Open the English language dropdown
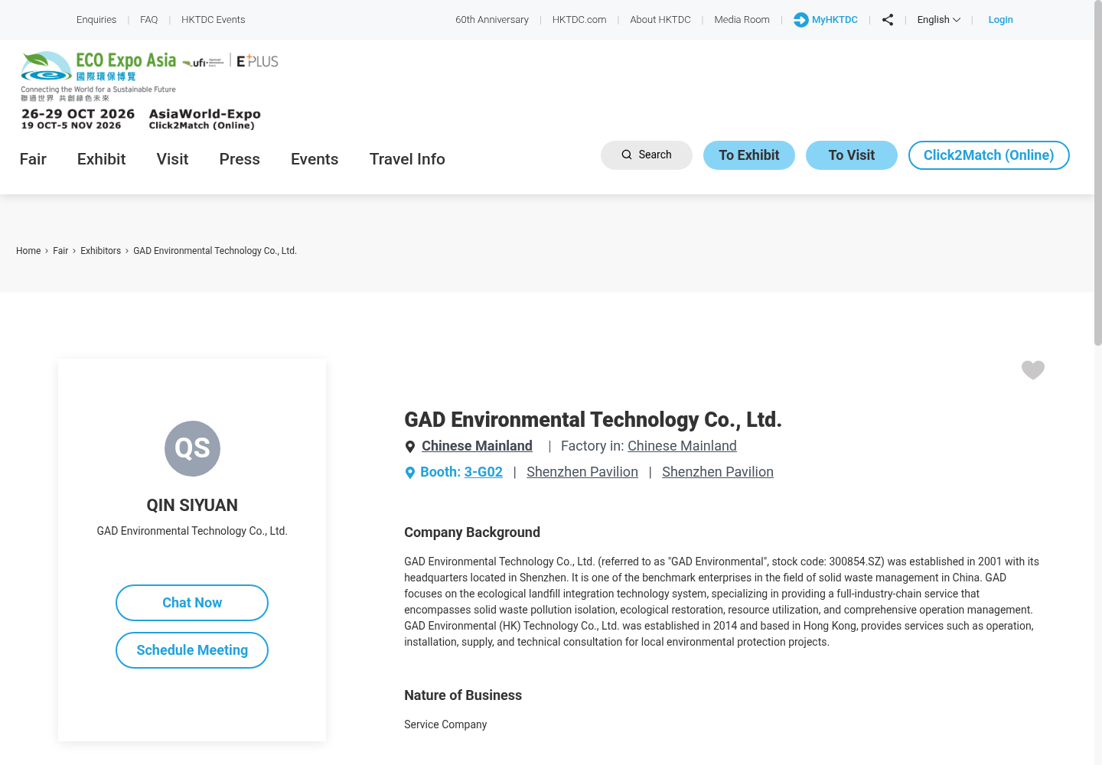Viewport: 1102px width, 765px height. pyautogui.click(x=938, y=20)
